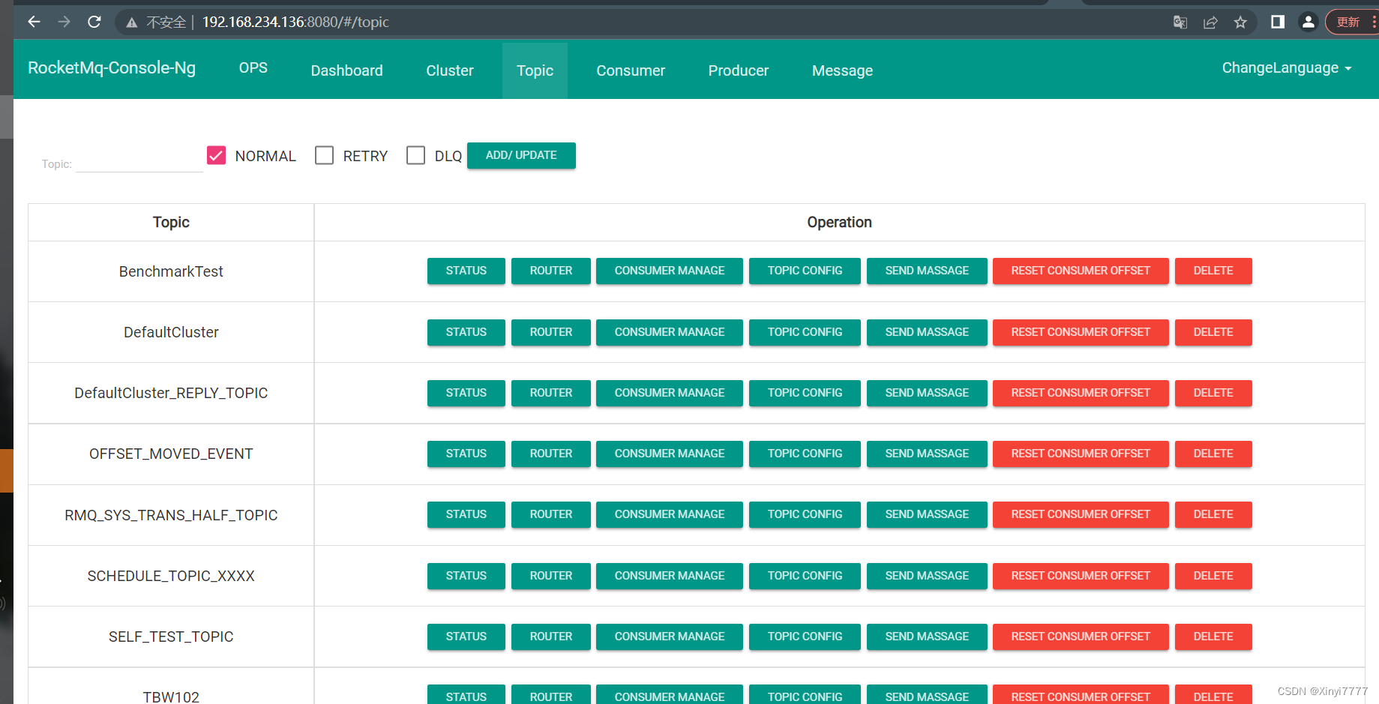Open the ChangeLanguage dropdown
The height and width of the screenshot is (704, 1379).
pos(1287,67)
